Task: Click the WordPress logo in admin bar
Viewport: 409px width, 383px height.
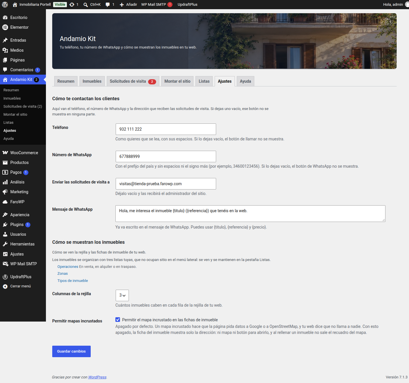Action: tap(5, 5)
